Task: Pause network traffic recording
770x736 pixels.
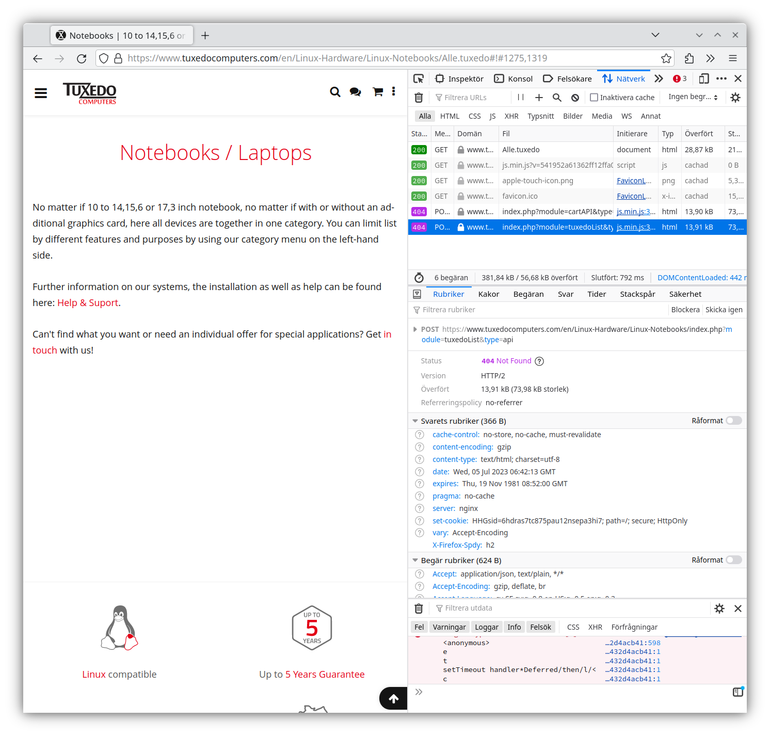Action: click(521, 97)
